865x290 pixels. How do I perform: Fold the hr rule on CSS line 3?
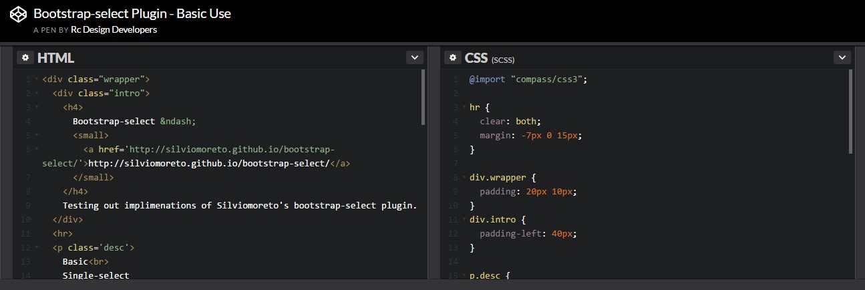pos(464,108)
